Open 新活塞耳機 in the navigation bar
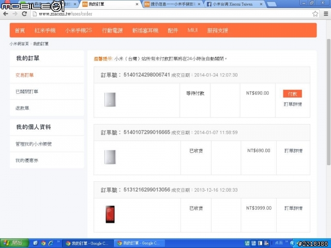This screenshot has height=248, width=331. 145,30
